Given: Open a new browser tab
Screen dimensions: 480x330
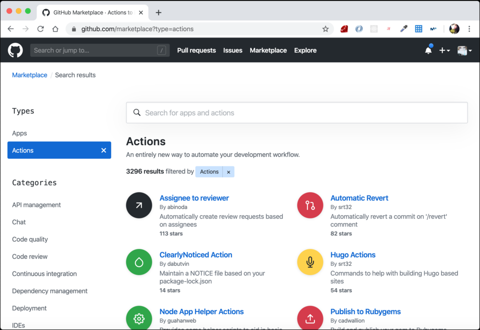Looking at the screenshot, I should click(158, 13).
